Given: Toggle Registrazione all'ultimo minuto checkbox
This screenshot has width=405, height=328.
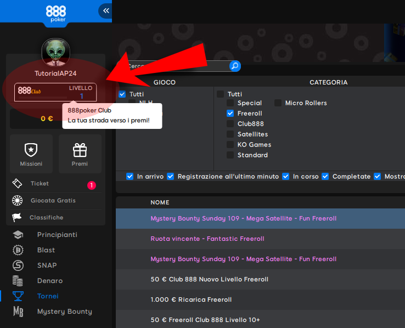Looking at the screenshot, I should tap(170, 177).
